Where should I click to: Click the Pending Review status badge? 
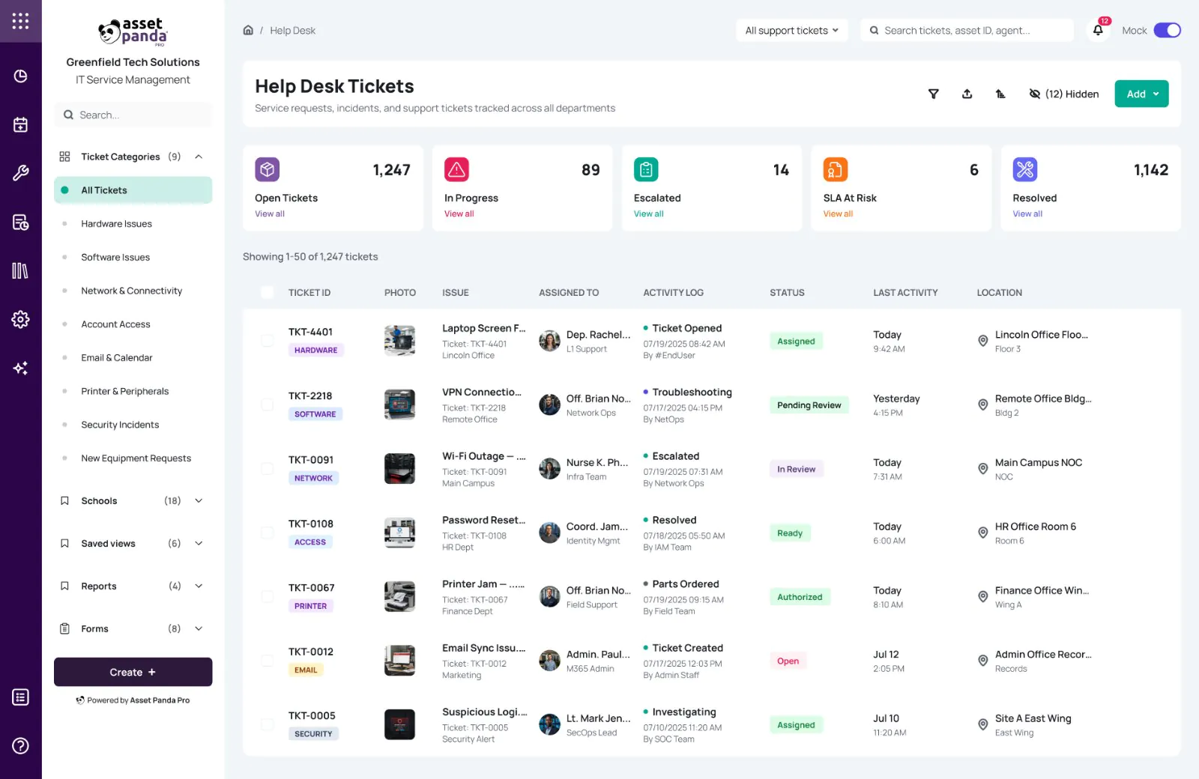pyautogui.click(x=809, y=405)
